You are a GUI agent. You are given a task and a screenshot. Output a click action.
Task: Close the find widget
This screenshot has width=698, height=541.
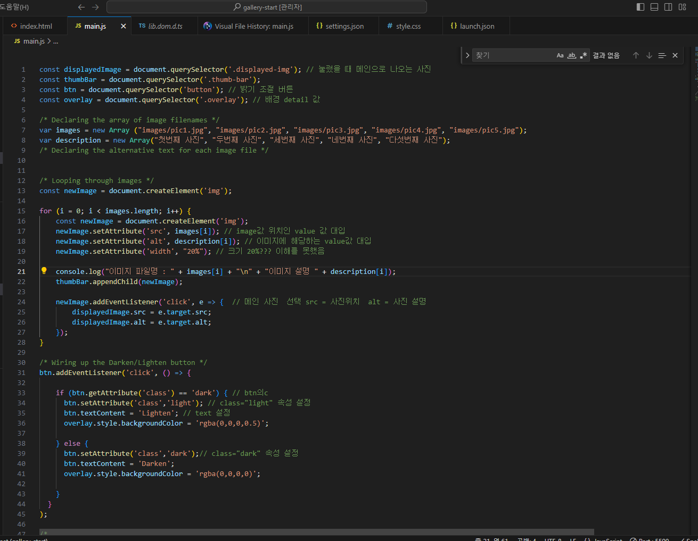point(675,55)
